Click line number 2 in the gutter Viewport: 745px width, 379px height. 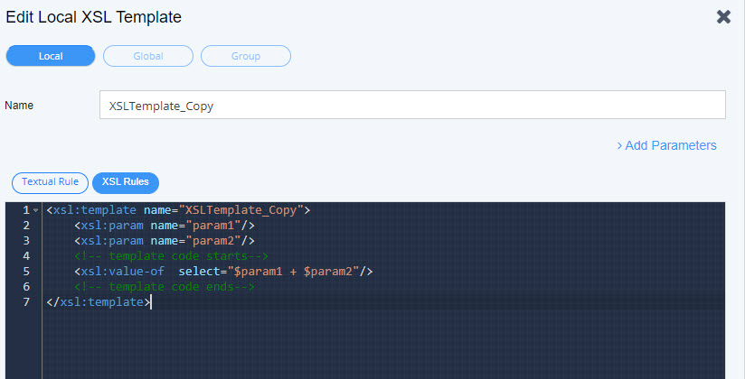tap(27, 226)
